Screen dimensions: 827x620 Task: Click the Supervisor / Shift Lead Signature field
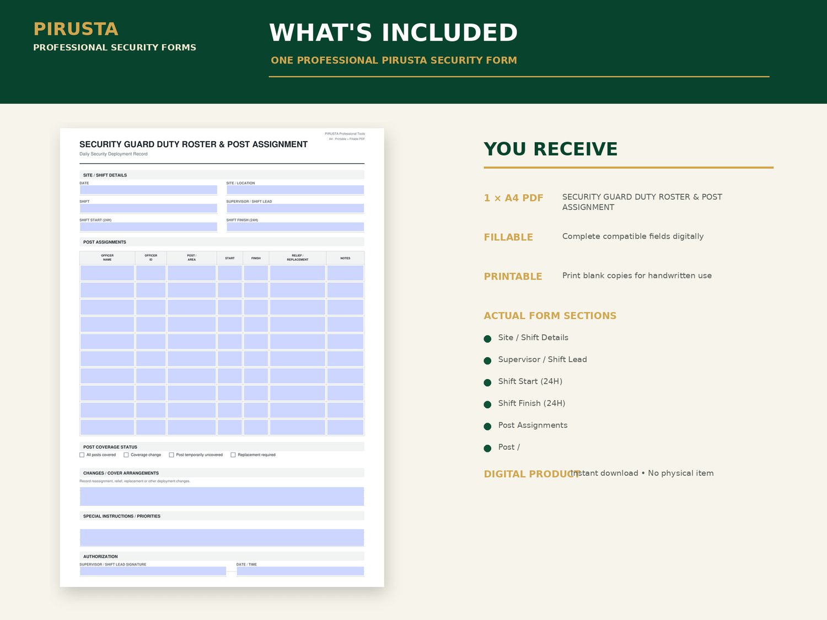tap(153, 572)
